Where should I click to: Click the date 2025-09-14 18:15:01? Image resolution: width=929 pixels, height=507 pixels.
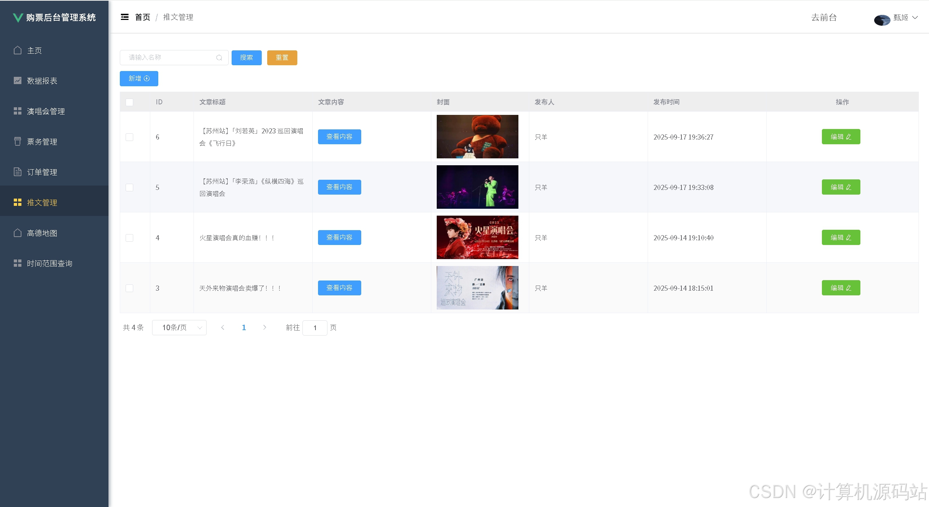(683, 288)
